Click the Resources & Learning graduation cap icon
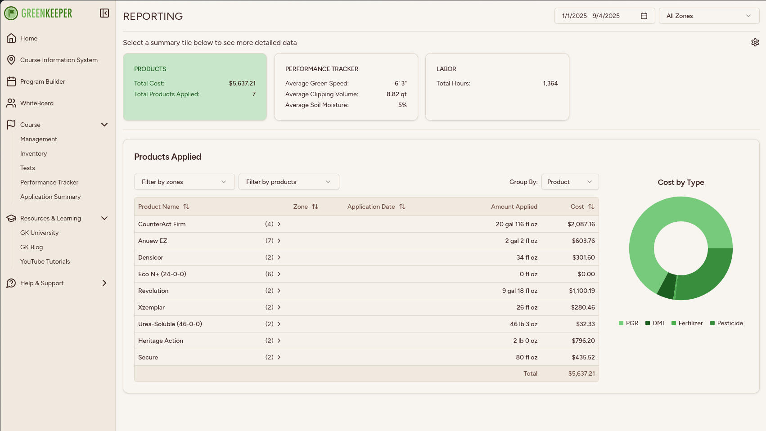This screenshot has width=766, height=431. (11, 218)
